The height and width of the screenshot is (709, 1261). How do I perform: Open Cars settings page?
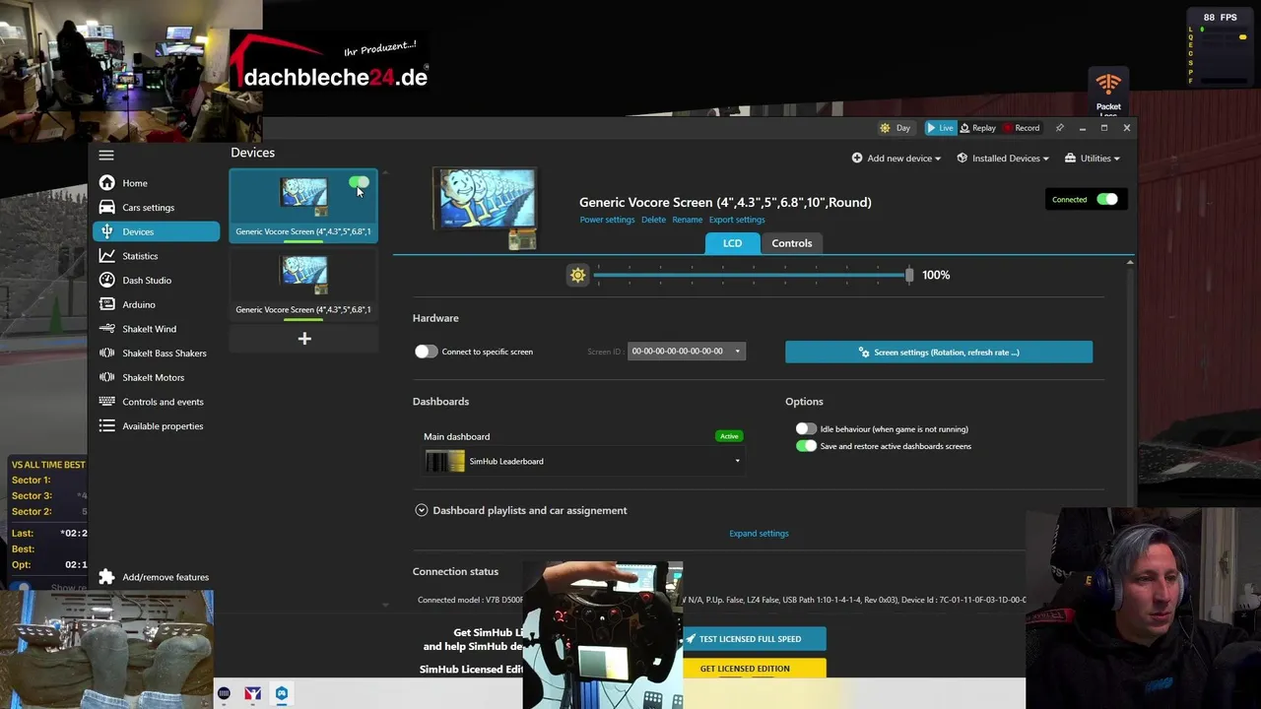point(148,208)
